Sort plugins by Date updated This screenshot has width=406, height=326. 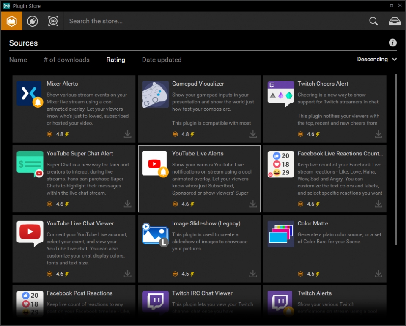tap(162, 60)
